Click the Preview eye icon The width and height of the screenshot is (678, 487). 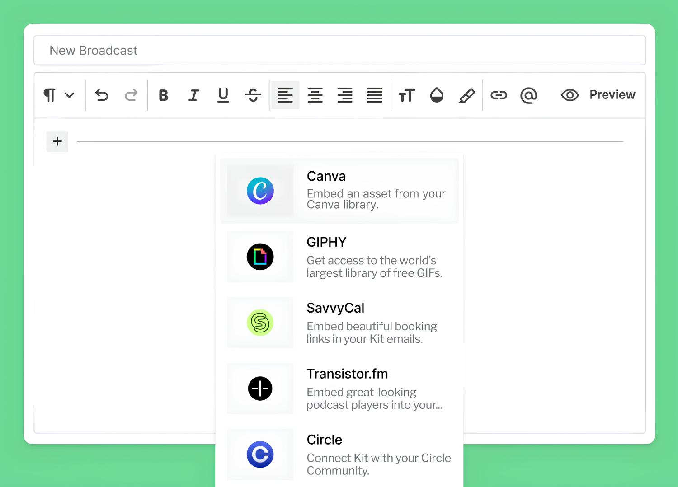570,95
